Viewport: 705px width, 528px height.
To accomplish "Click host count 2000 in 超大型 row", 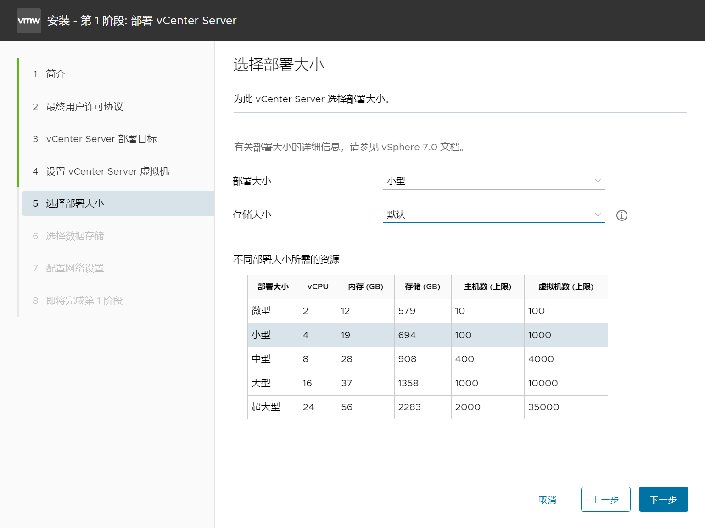I will pos(468,407).
